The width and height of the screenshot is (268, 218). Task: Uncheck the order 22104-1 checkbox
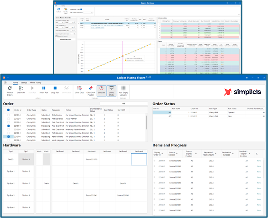coord(8,126)
